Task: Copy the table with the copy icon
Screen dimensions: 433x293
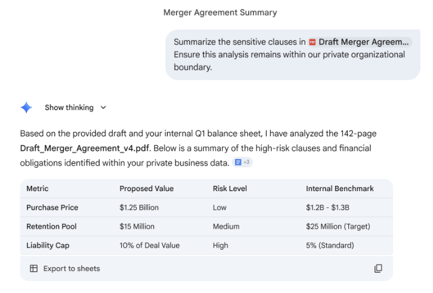Action: (378, 269)
